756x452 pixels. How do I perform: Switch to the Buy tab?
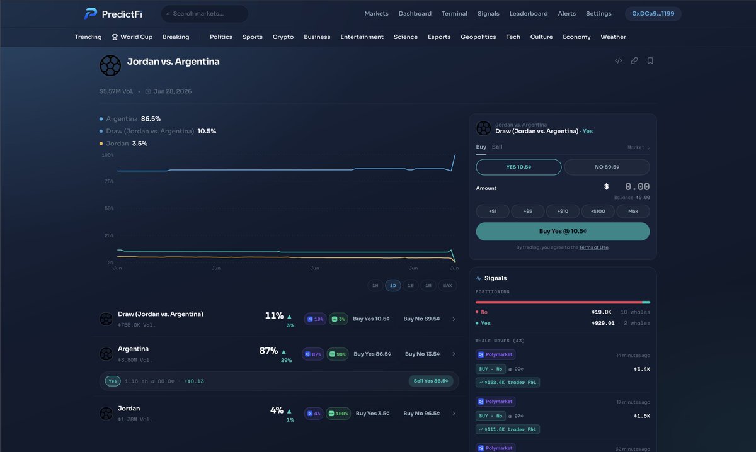coord(481,147)
